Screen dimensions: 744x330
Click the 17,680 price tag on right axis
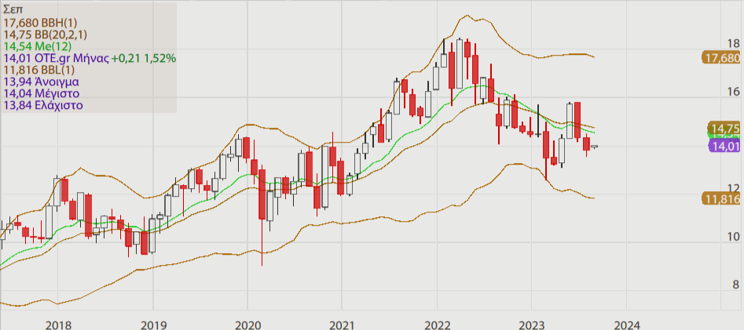coord(723,58)
